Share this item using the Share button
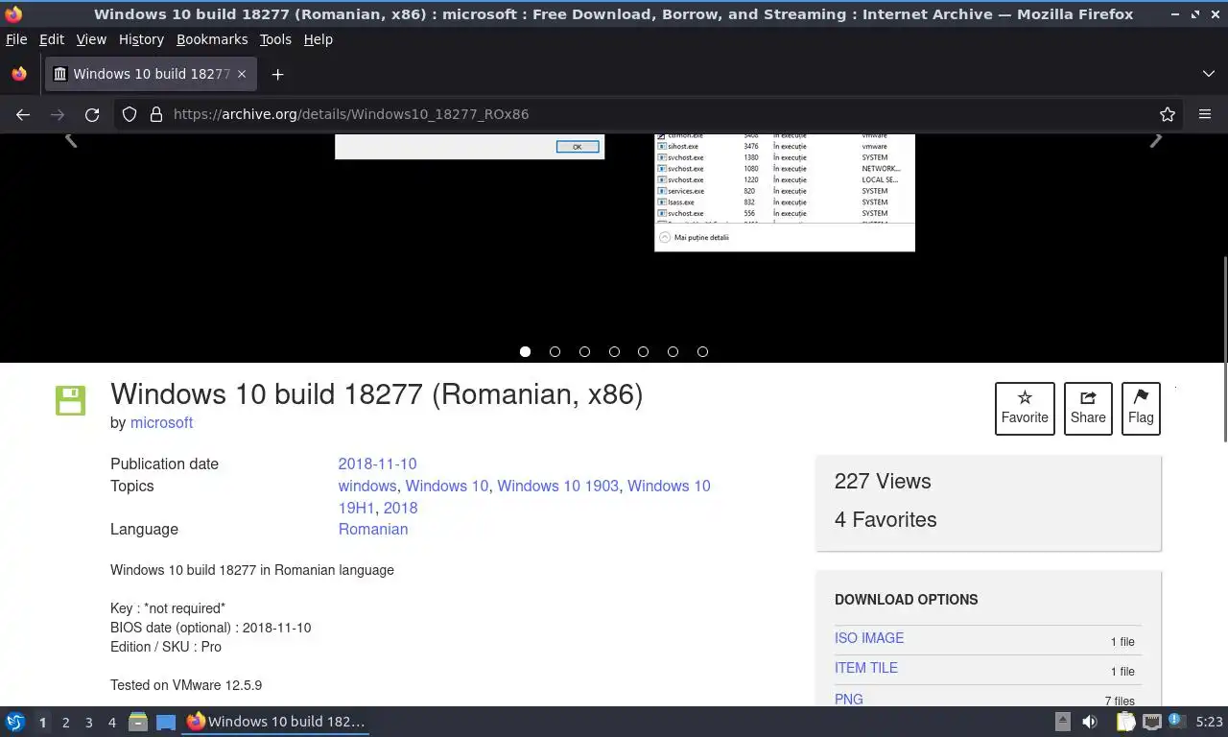The image size is (1228, 737). (x=1088, y=408)
